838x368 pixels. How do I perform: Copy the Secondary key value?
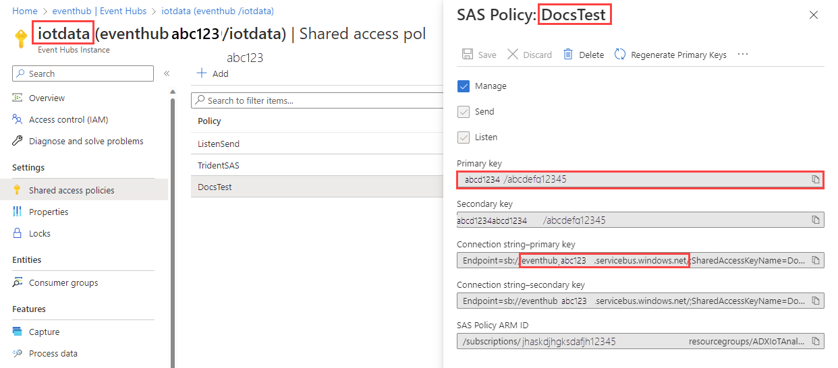[815, 220]
